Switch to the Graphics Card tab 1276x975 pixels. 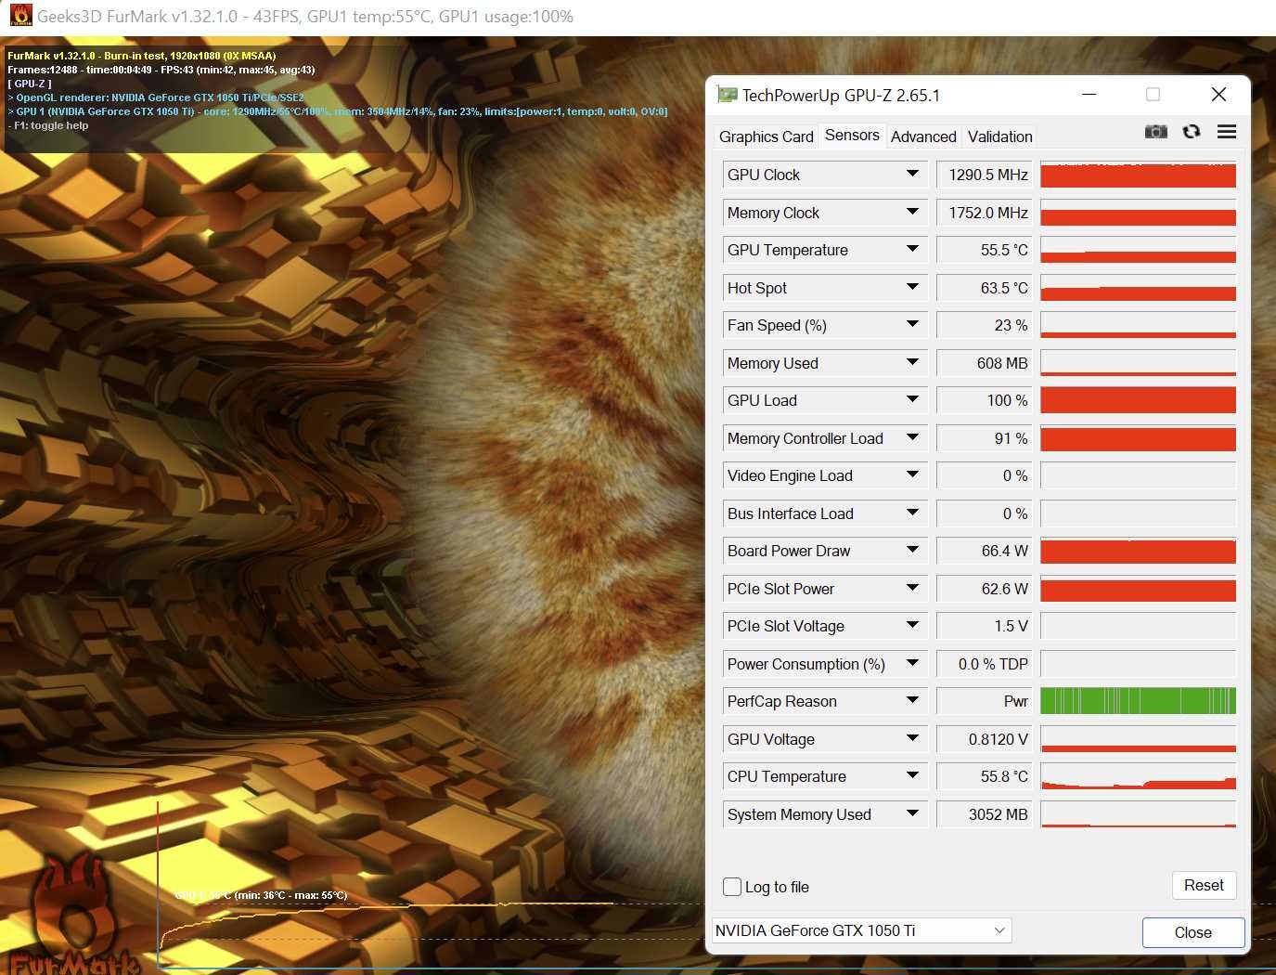(x=766, y=136)
